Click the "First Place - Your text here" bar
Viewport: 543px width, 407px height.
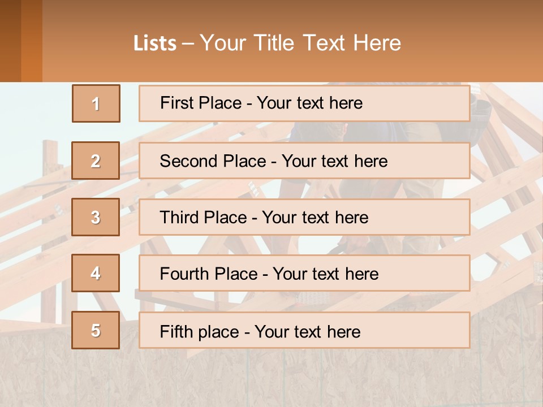click(x=304, y=103)
